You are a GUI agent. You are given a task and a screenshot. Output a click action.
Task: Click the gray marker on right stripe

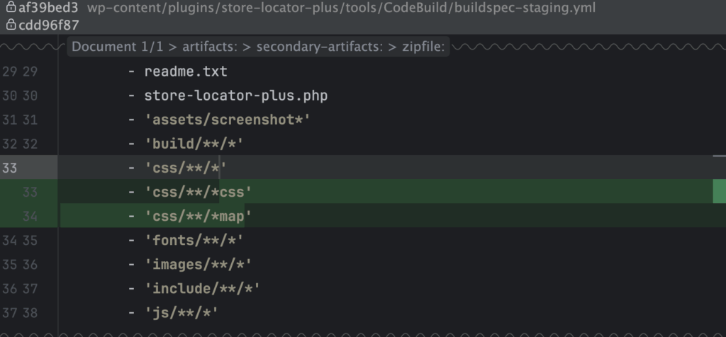(x=719, y=156)
